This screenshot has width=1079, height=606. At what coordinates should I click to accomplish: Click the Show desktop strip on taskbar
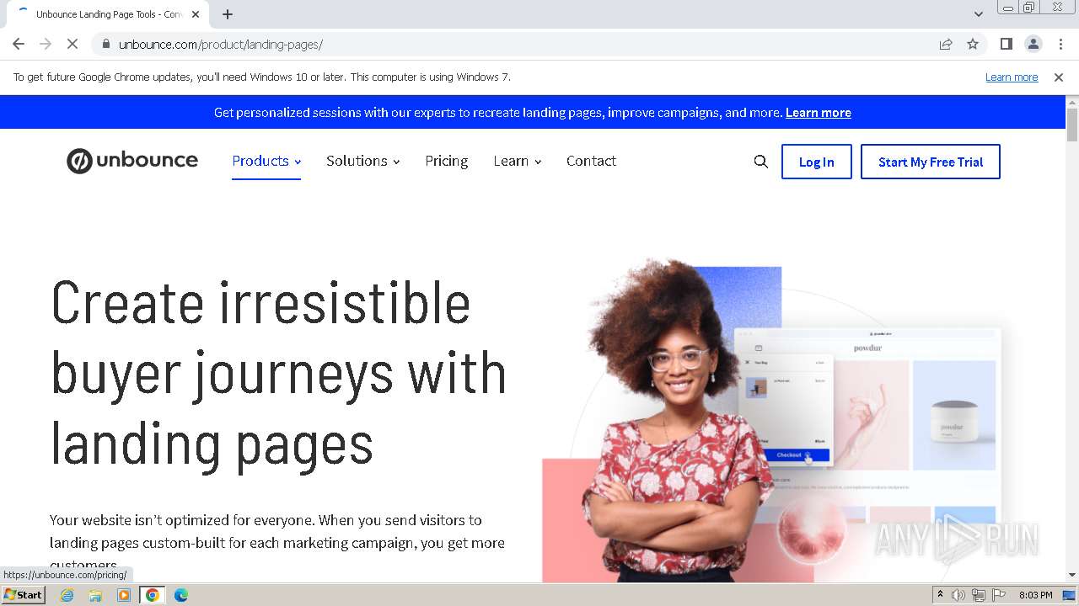click(1069, 595)
